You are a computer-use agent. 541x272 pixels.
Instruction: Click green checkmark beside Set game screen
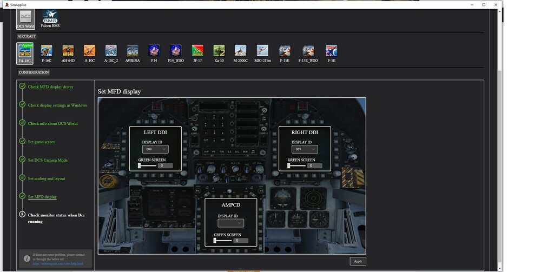(22, 141)
